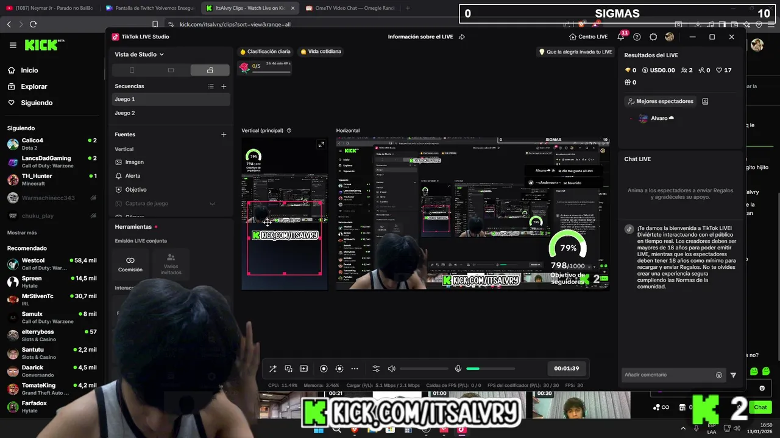Viewport: 780px width, 438px height.
Task: Switch to Pantalla de Twitch browser tab
Action: pos(150,8)
